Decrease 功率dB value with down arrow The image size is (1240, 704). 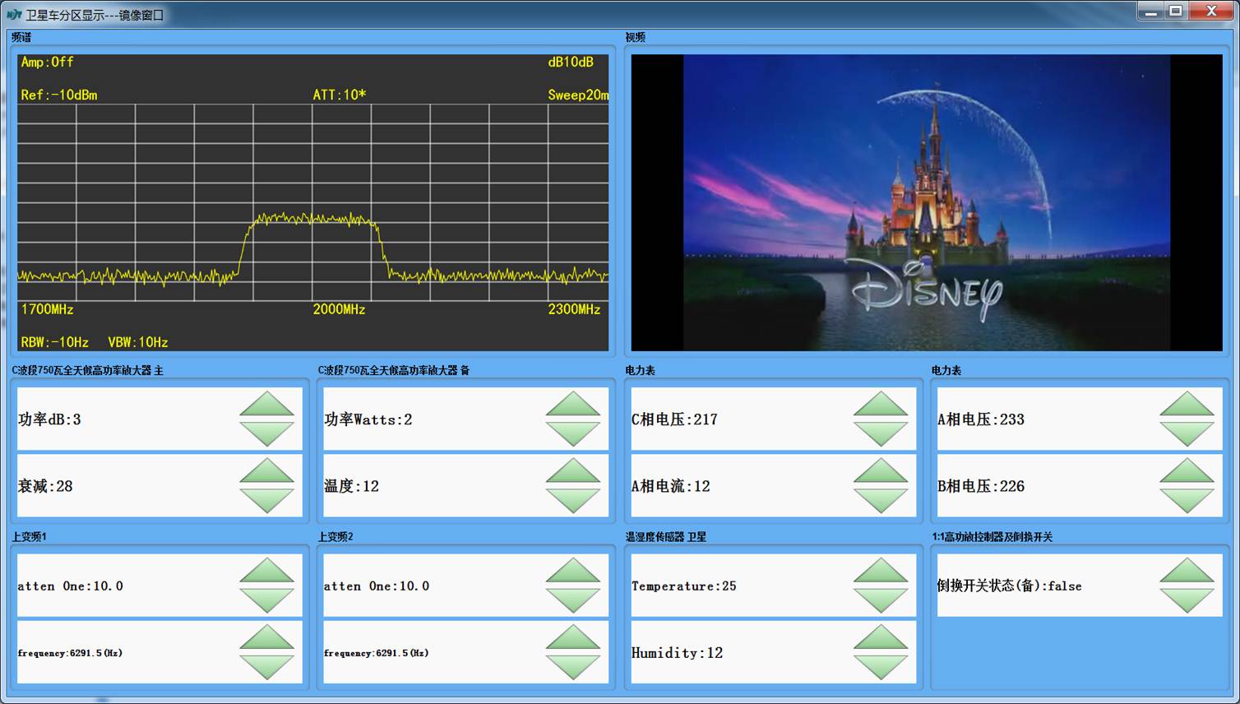coord(266,433)
